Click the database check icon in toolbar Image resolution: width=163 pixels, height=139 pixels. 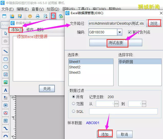[61, 16]
